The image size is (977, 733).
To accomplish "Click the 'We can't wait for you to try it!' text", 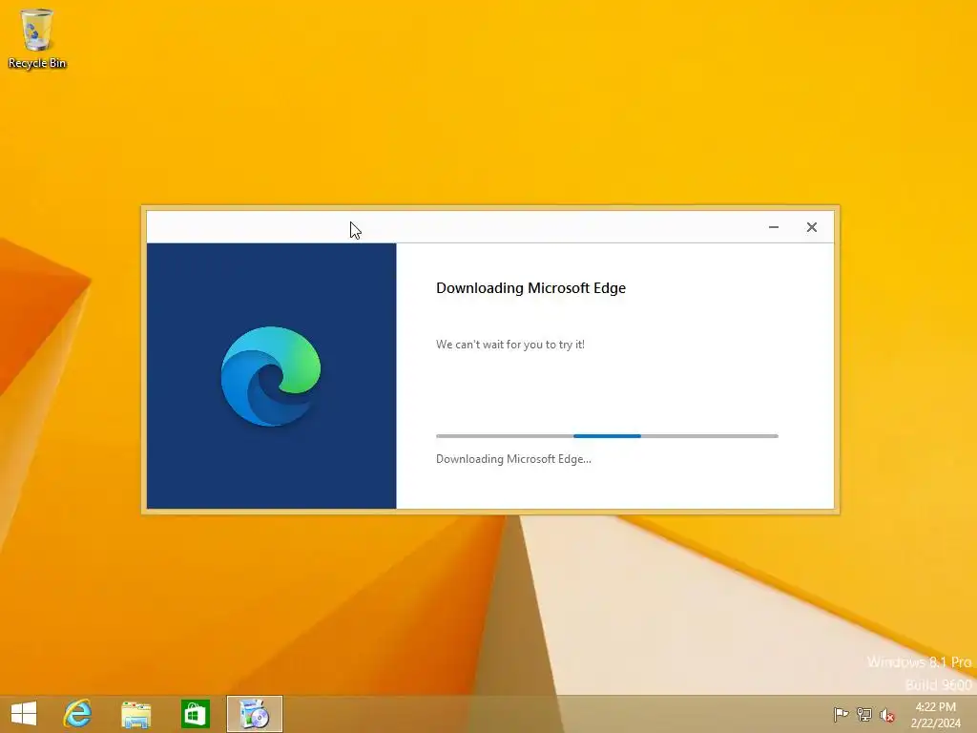I will coord(510,345).
